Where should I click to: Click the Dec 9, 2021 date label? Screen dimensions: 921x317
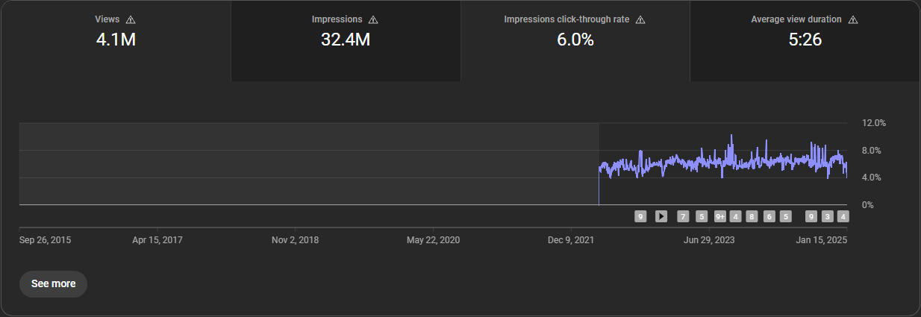(571, 240)
